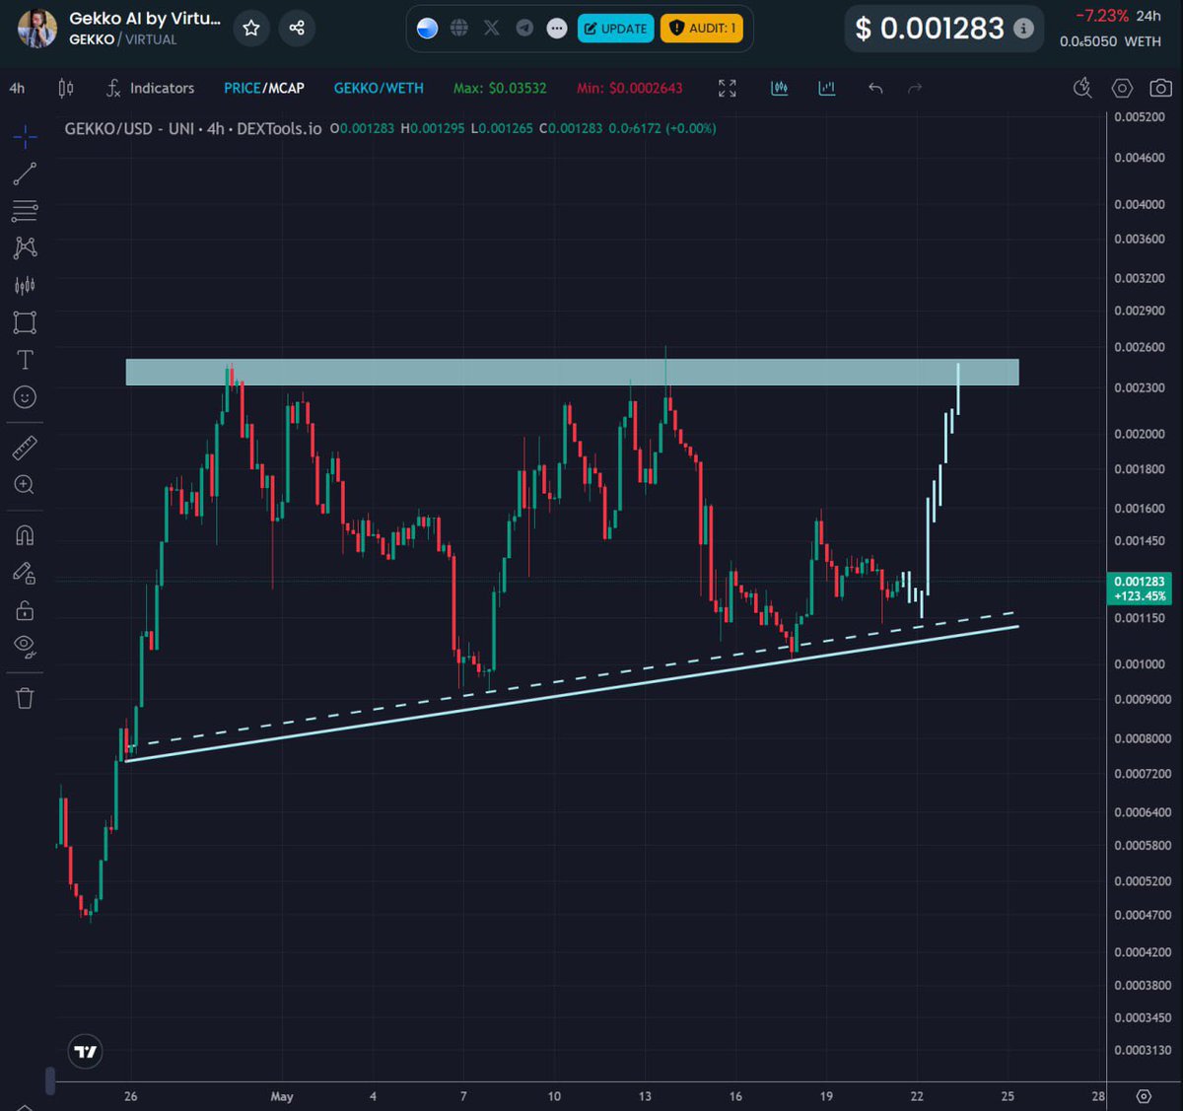Remove drawings with trash icon

(x=25, y=698)
